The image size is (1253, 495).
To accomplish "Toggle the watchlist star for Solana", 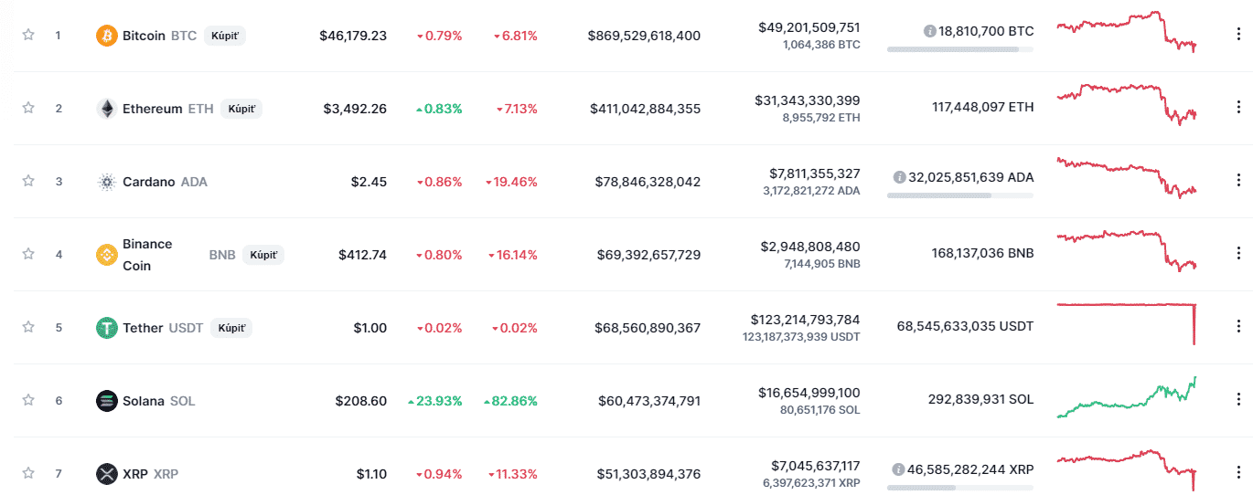I will 28,400.
